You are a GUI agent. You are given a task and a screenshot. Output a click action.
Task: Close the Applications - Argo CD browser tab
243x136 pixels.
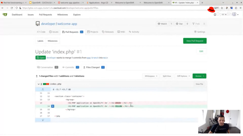point(111,3)
